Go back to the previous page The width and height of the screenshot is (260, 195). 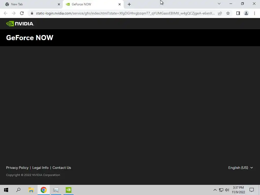(x=6, y=13)
